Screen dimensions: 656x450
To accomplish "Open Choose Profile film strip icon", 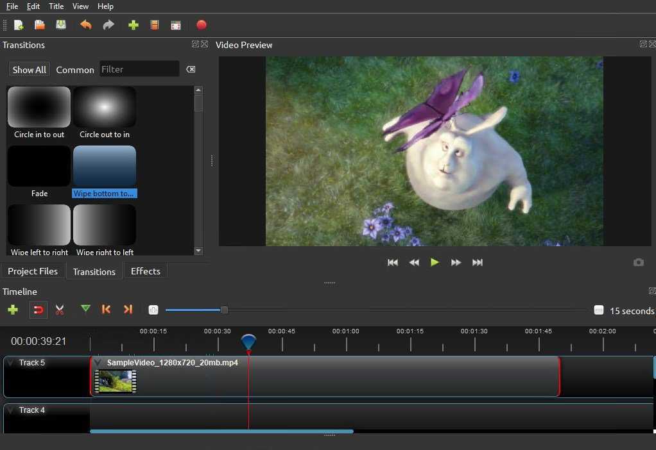I will 155,26.
